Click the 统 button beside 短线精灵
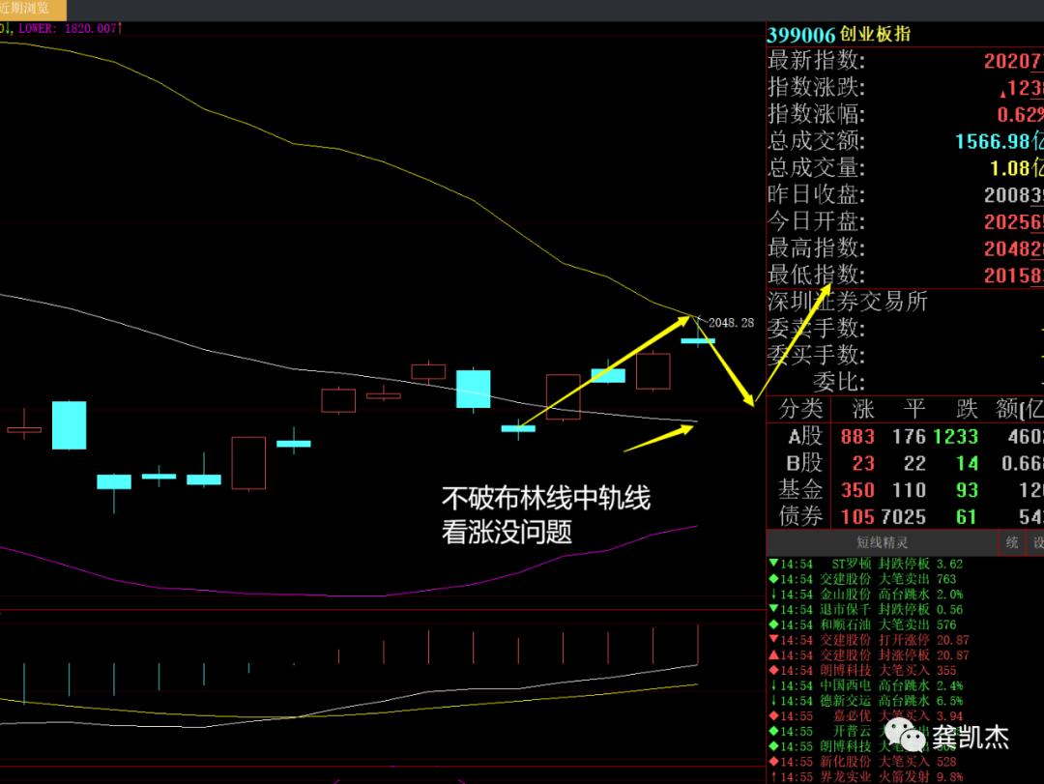 click(1012, 543)
